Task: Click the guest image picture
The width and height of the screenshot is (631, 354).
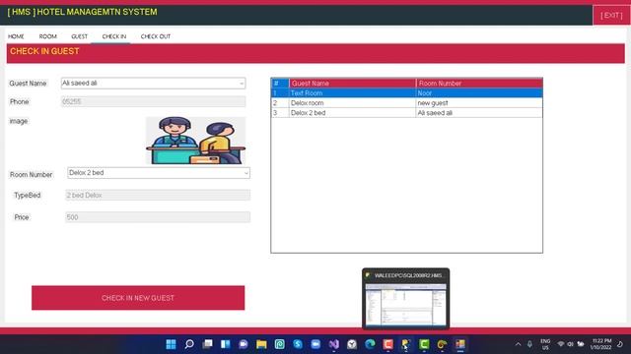Action: 195,141
